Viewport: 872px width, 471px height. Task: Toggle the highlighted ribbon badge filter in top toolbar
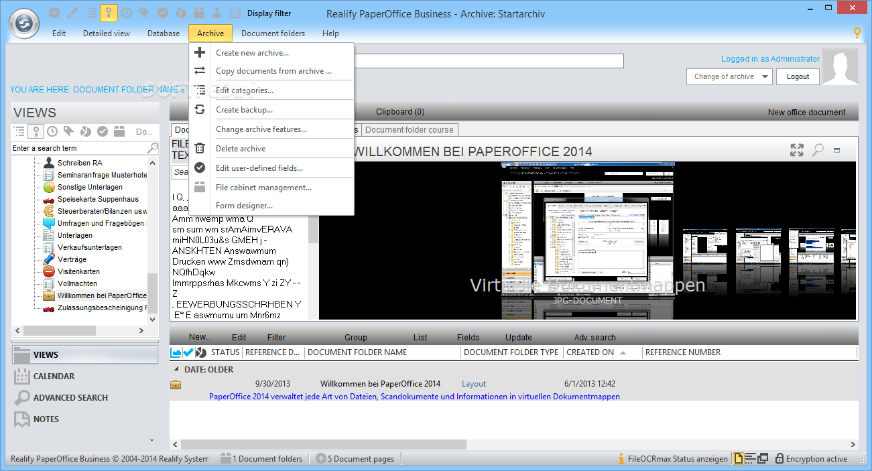109,13
